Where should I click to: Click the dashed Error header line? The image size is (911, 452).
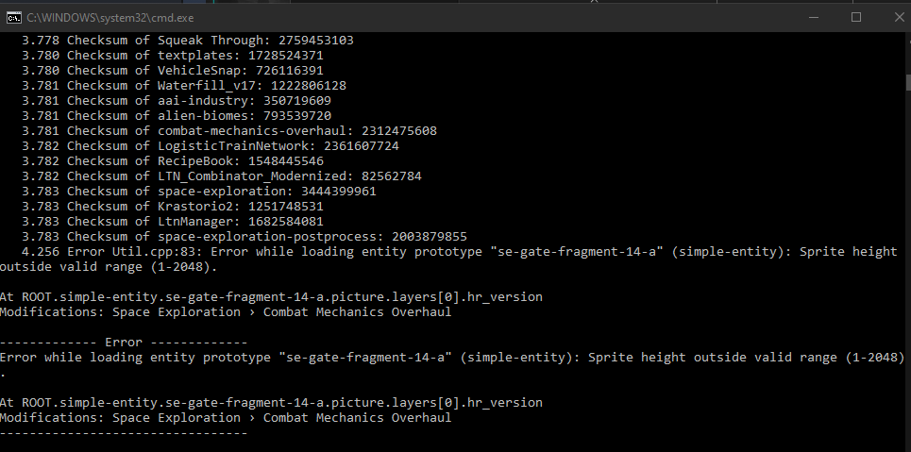point(124,343)
